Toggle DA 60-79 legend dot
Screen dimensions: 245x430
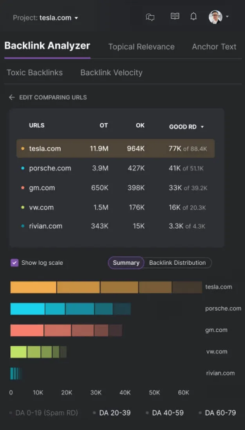(200, 413)
